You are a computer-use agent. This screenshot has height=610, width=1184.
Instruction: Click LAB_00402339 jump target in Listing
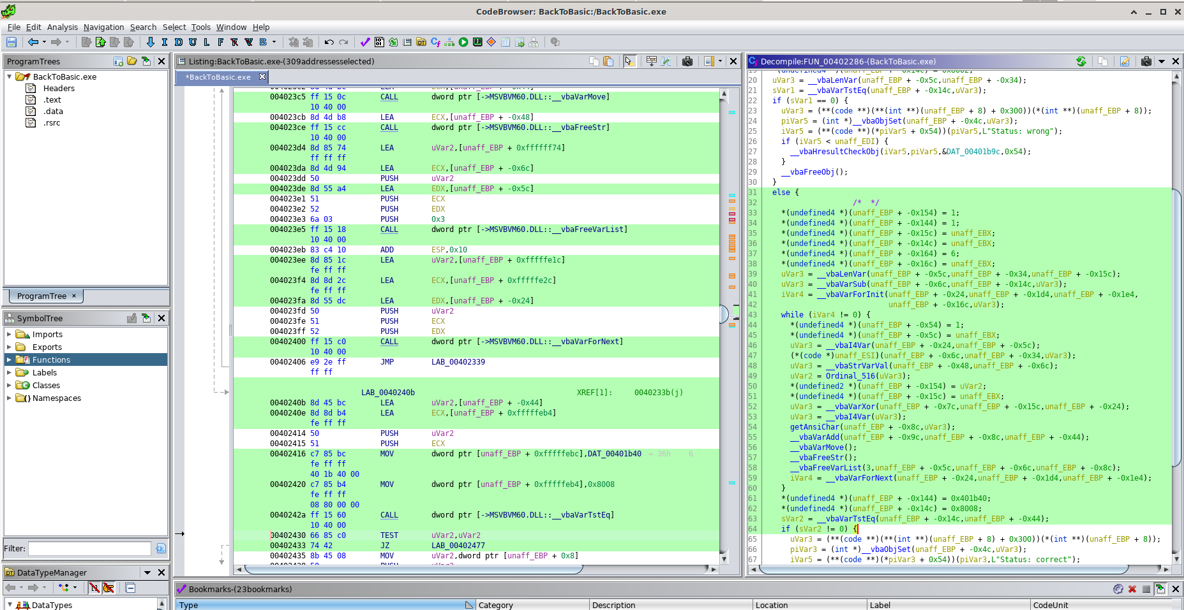click(458, 362)
